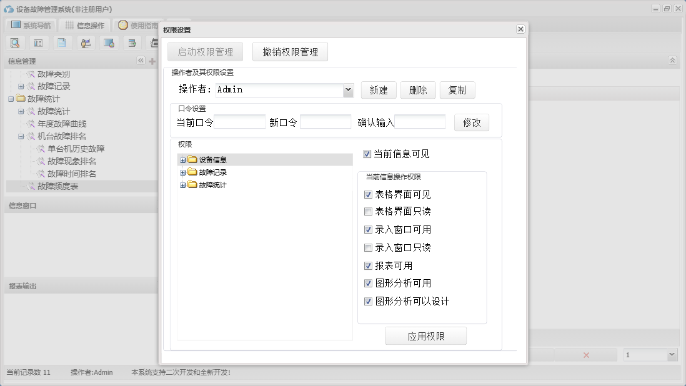686x386 pixels.
Task: Click the 故障统计 folder icon in 权限 tree
Action: tap(192, 184)
